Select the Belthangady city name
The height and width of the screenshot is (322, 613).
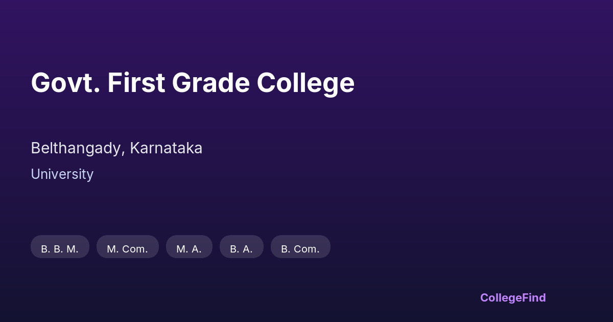pyautogui.click(x=76, y=148)
